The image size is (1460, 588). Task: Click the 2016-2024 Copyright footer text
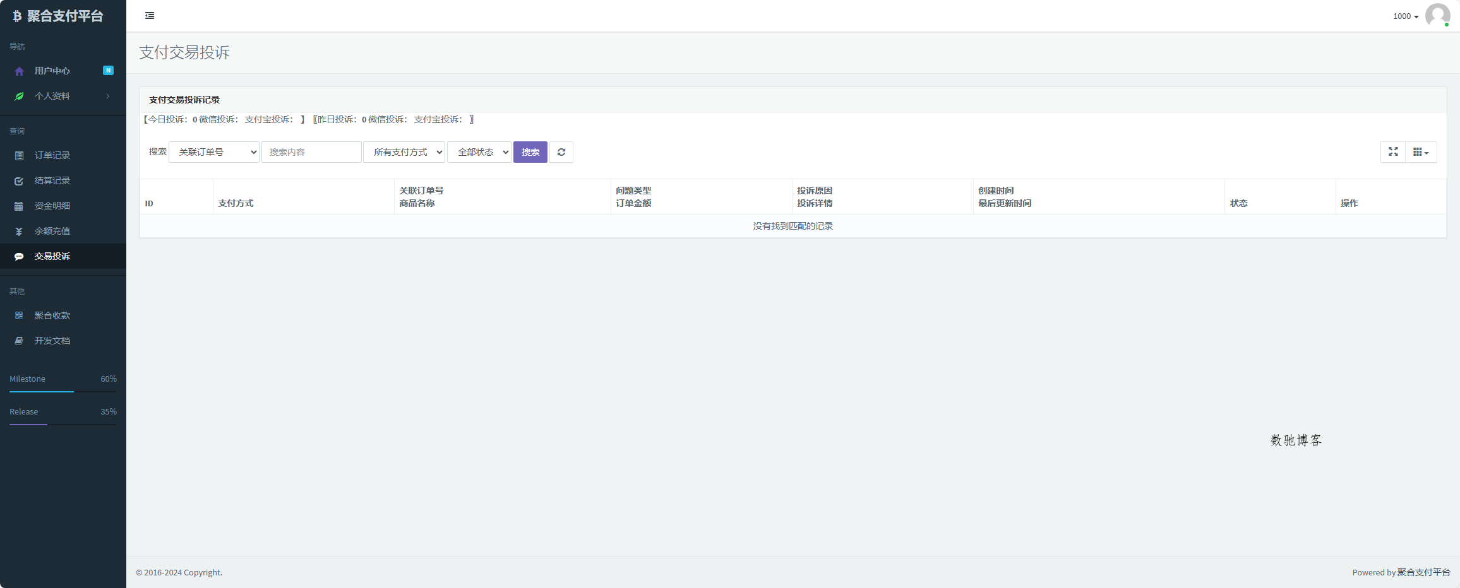point(179,572)
